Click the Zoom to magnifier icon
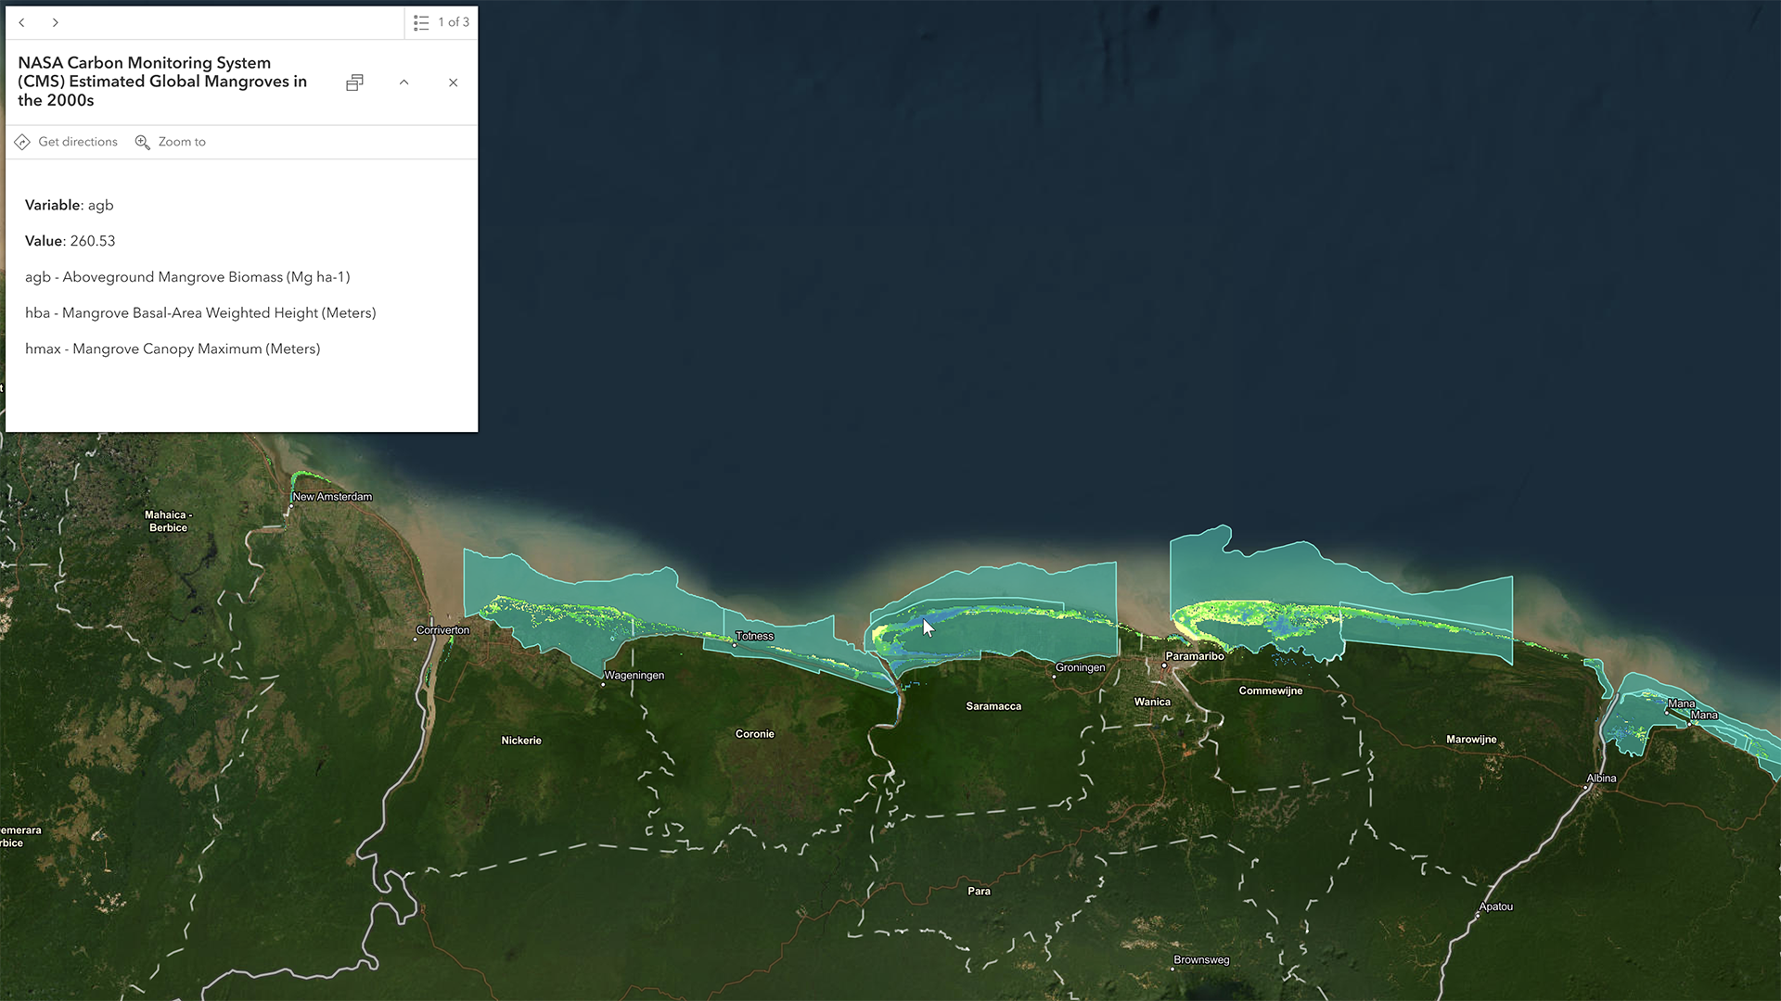 [142, 142]
